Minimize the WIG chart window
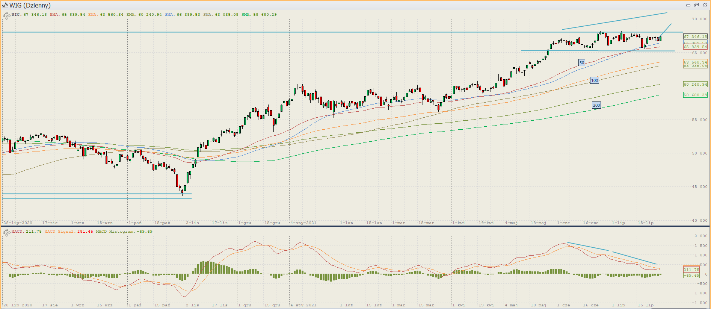This screenshot has height=309, width=711. [x=688, y=5]
